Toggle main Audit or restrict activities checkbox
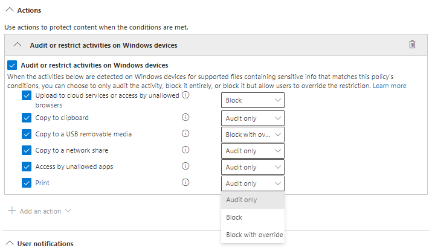The height and width of the screenshot is (251, 435). (13, 65)
